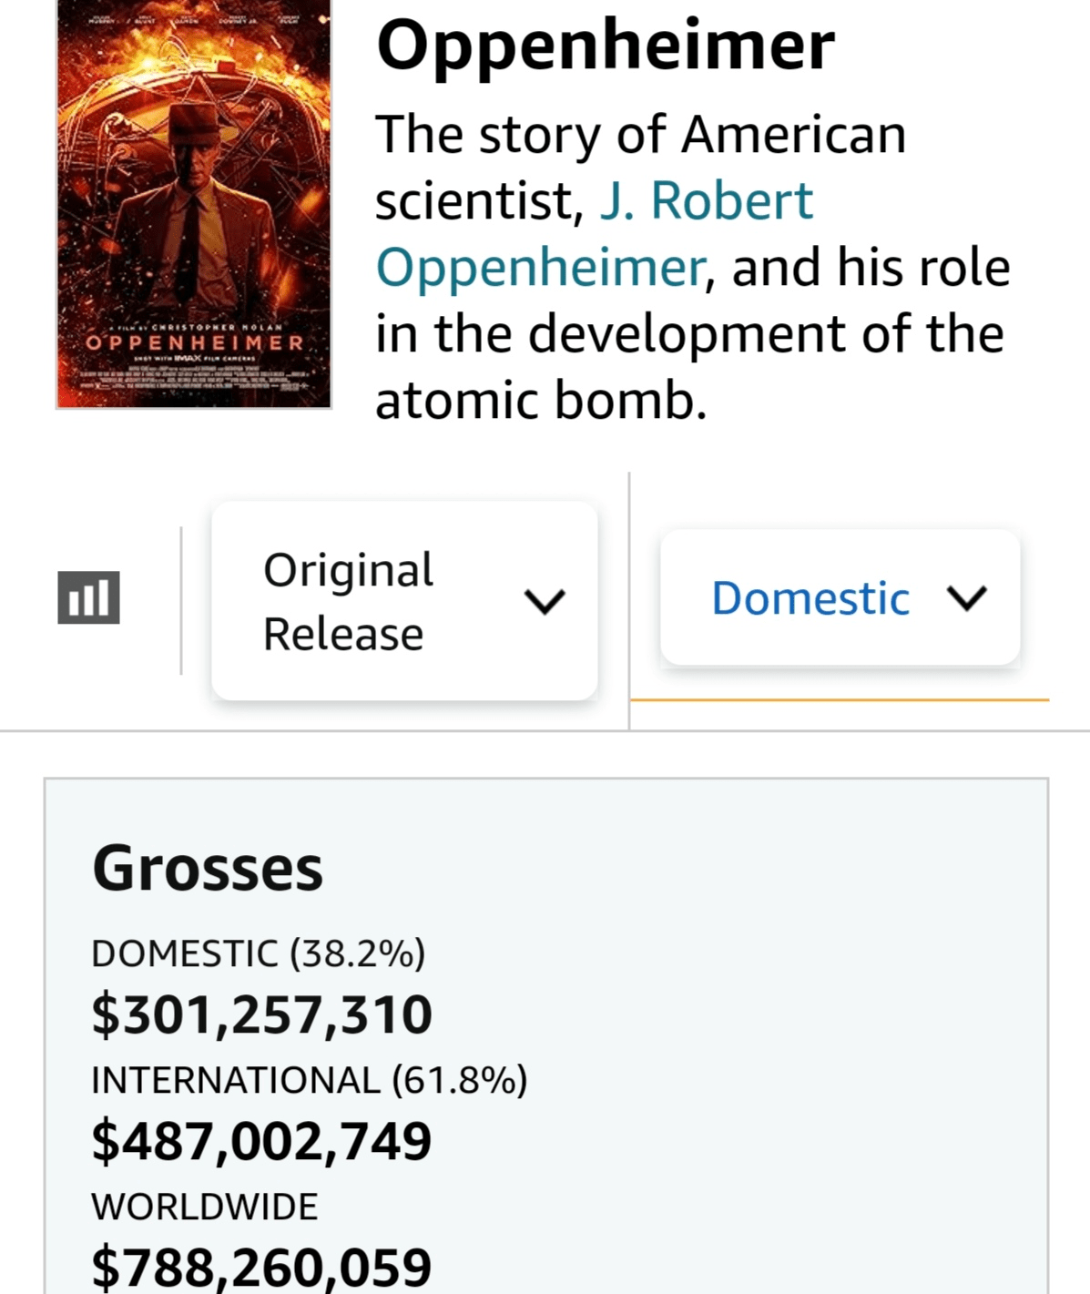This screenshot has width=1090, height=1294.
Task: Click the Oppenheimer movie poster thumbnail
Action: tap(194, 204)
